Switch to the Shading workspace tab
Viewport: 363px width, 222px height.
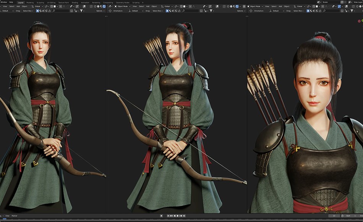coord(74,2)
